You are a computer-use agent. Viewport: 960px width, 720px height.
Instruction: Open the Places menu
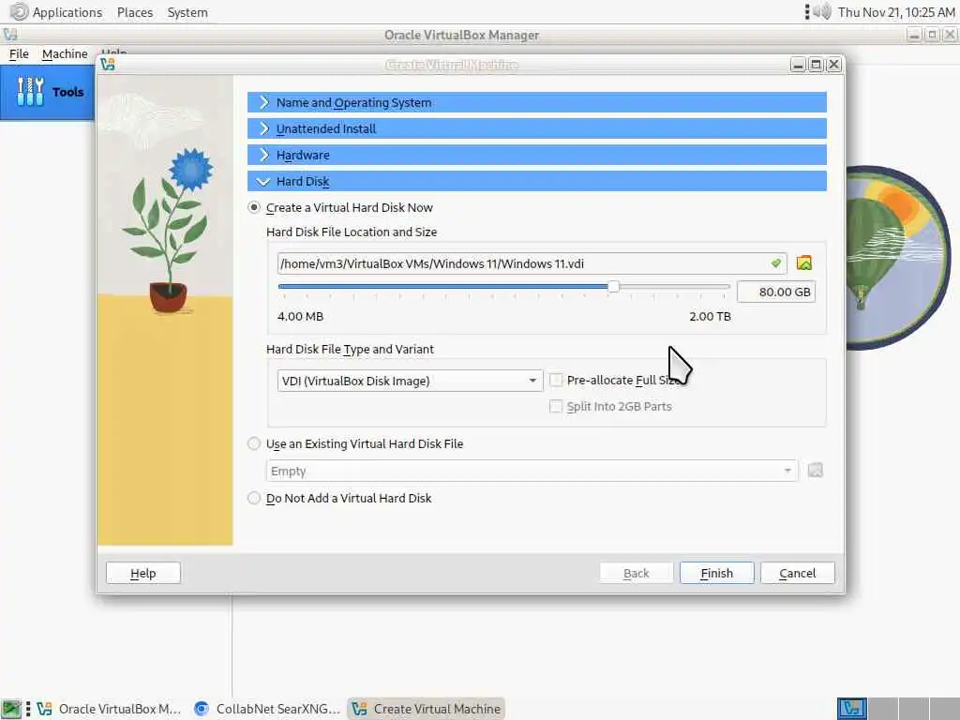[x=135, y=12]
